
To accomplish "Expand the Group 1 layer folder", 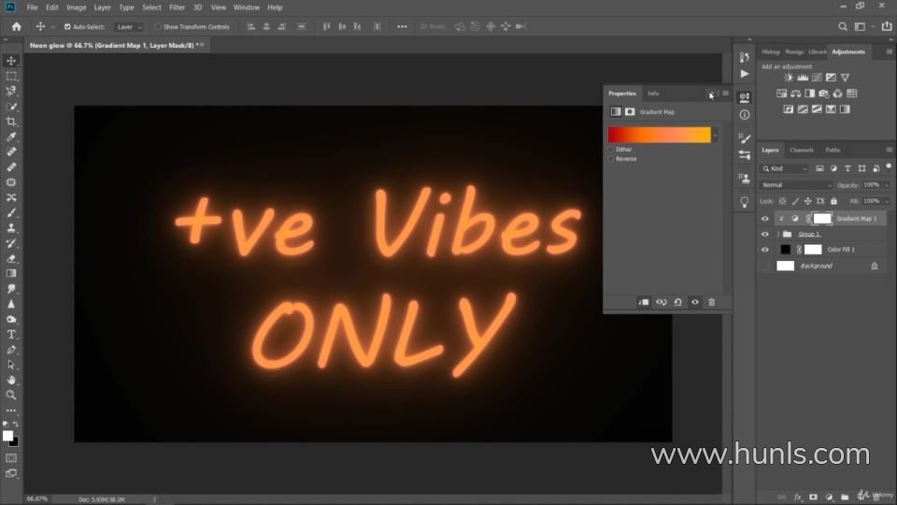I will [x=777, y=234].
